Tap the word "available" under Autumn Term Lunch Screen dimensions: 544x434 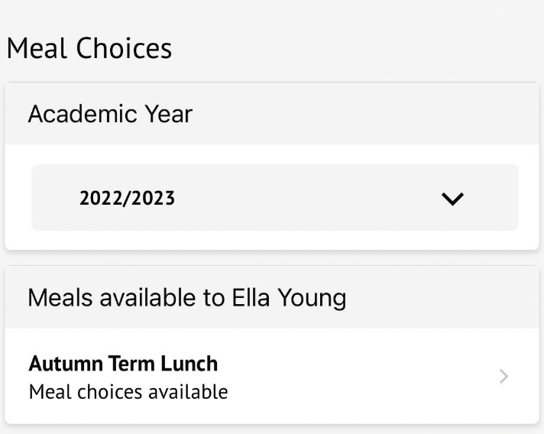click(188, 392)
